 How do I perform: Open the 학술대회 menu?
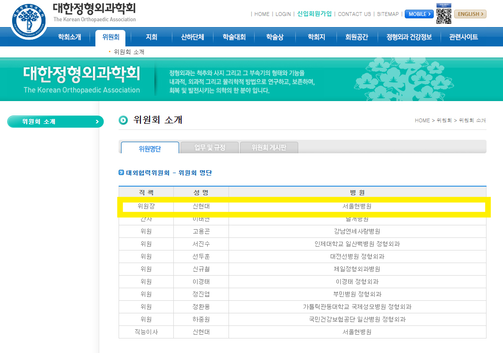[234, 37]
